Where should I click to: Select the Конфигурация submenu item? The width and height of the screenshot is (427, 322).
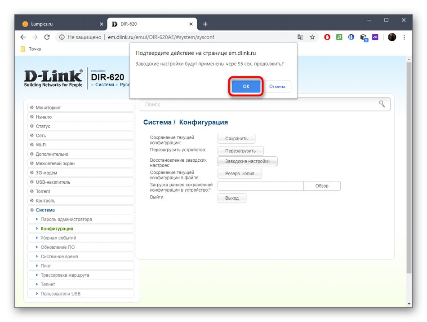point(80,229)
